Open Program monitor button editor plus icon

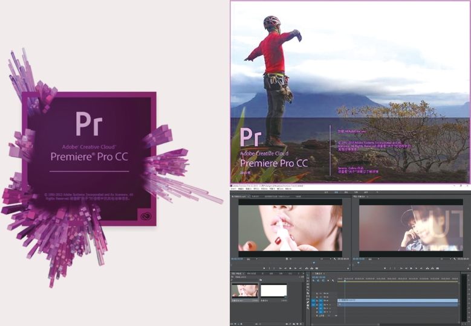pos(468,269)
